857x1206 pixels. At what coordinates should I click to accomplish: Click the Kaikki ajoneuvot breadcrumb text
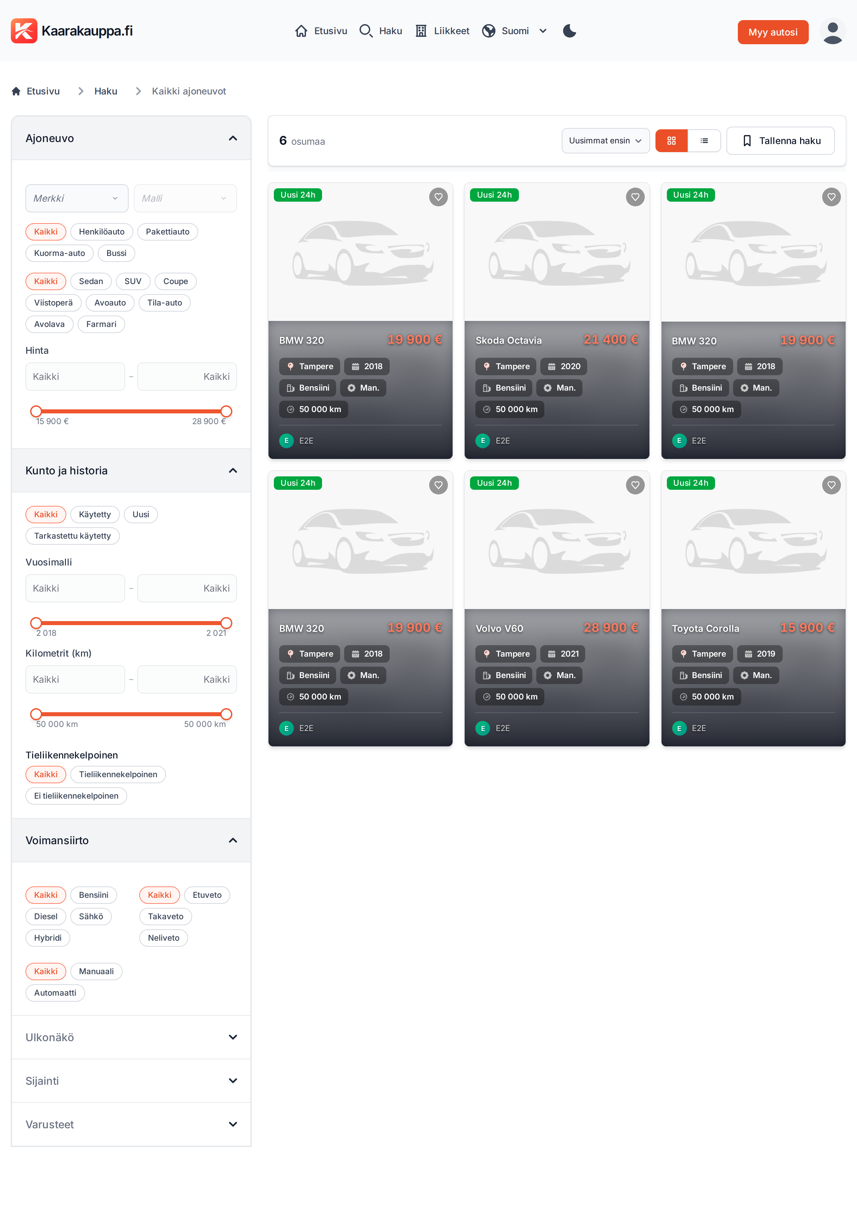click(188, 91)
